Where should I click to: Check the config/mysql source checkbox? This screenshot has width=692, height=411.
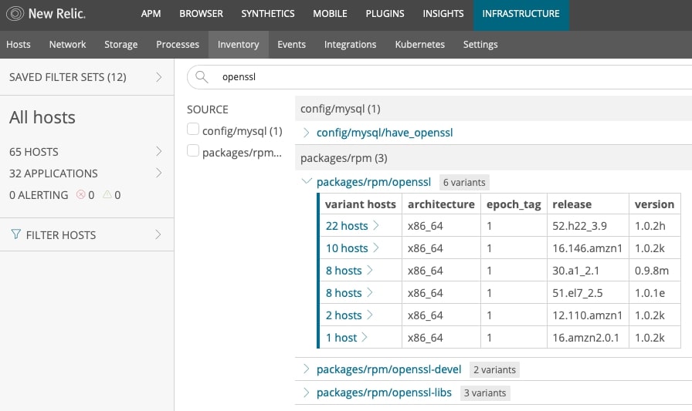point(193,130)
